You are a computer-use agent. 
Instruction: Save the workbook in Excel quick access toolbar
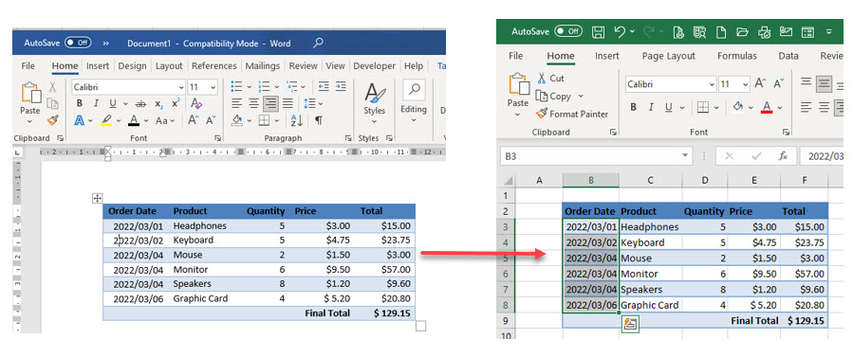tap(599, 32)
